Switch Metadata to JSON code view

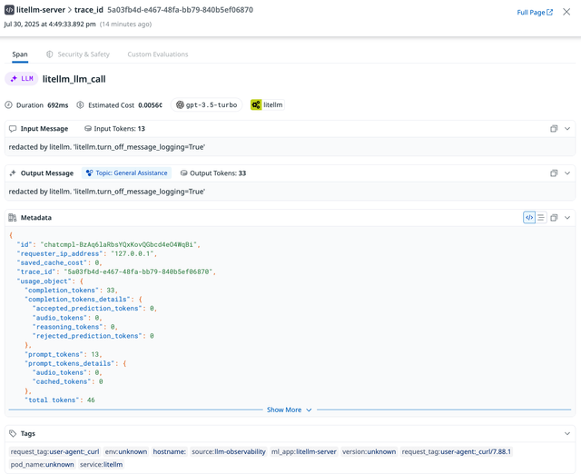529,218
